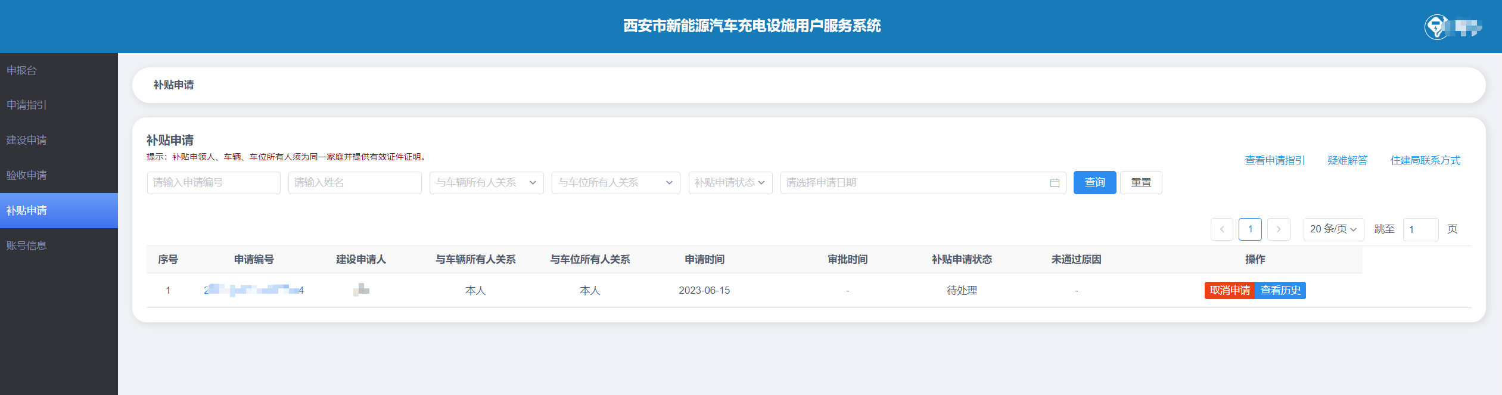Expand the 与车位所有人关系 filter dropdown
Image resolution: width=1502 pixels, height=395 pixels.
[615, 183]
